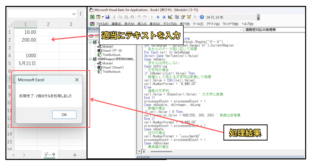Image resolution: width=309 pixels, height=162 pixels.
Task: Select ThisWorkbook below Sheet1 (Sheet1)
Action: point(109,71)
